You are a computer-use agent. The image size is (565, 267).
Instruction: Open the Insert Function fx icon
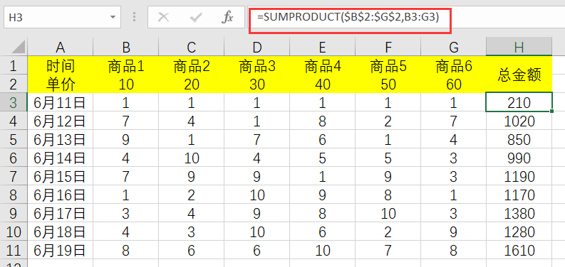point(227,17)
